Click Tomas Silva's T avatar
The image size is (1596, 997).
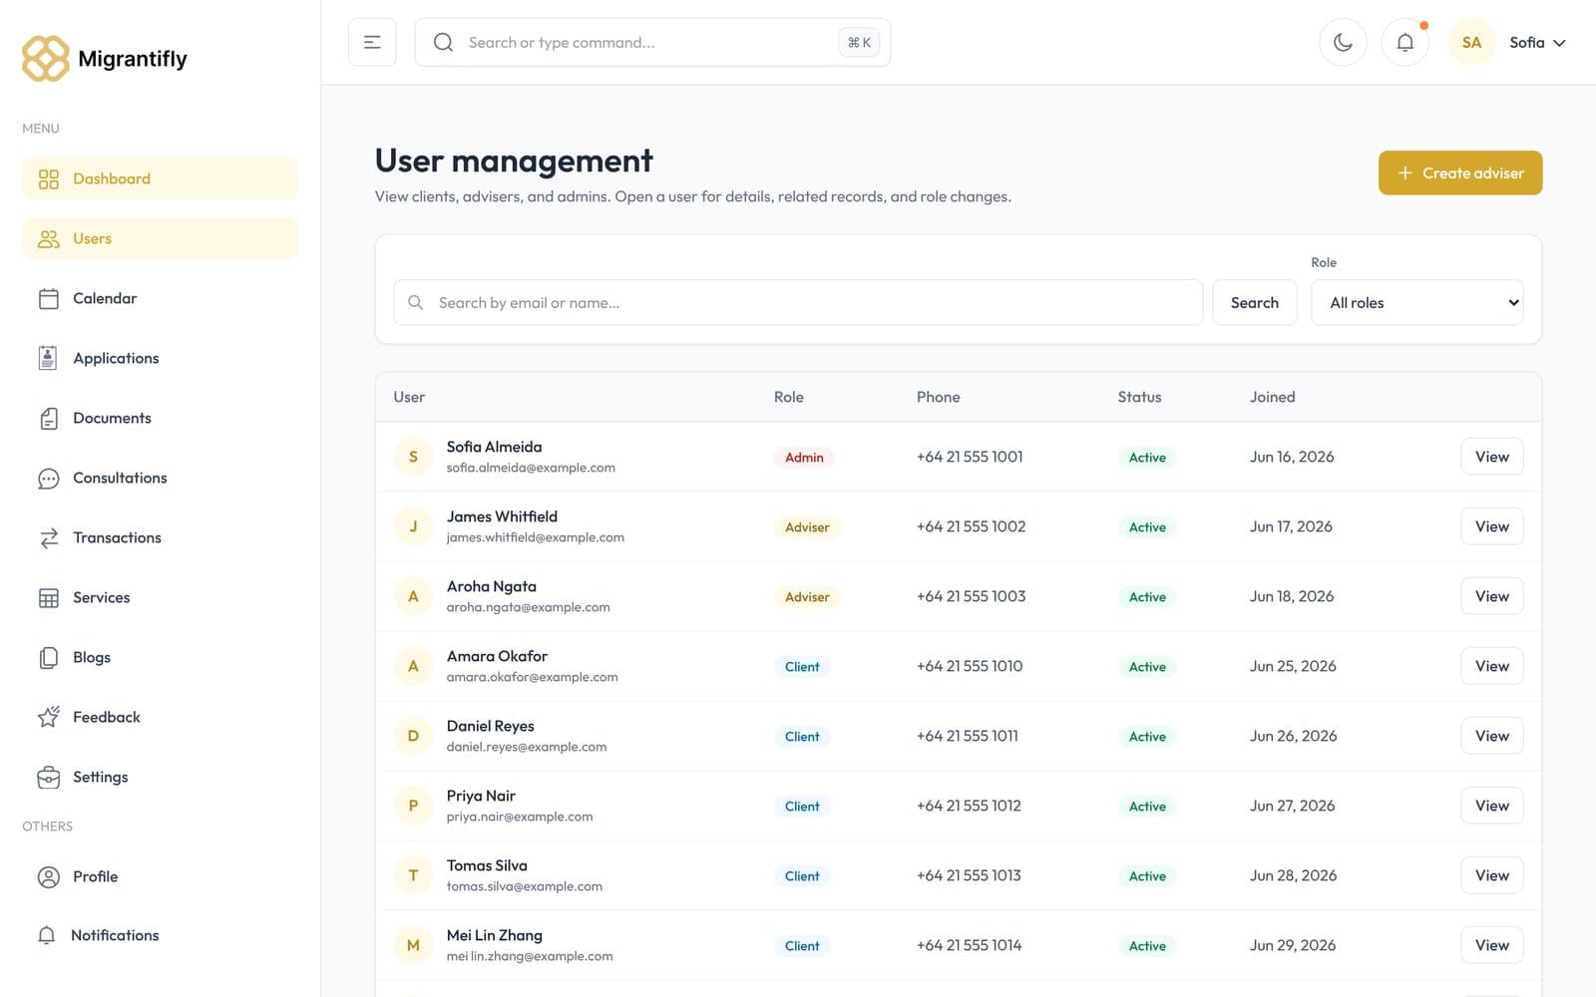pos(413,875)
